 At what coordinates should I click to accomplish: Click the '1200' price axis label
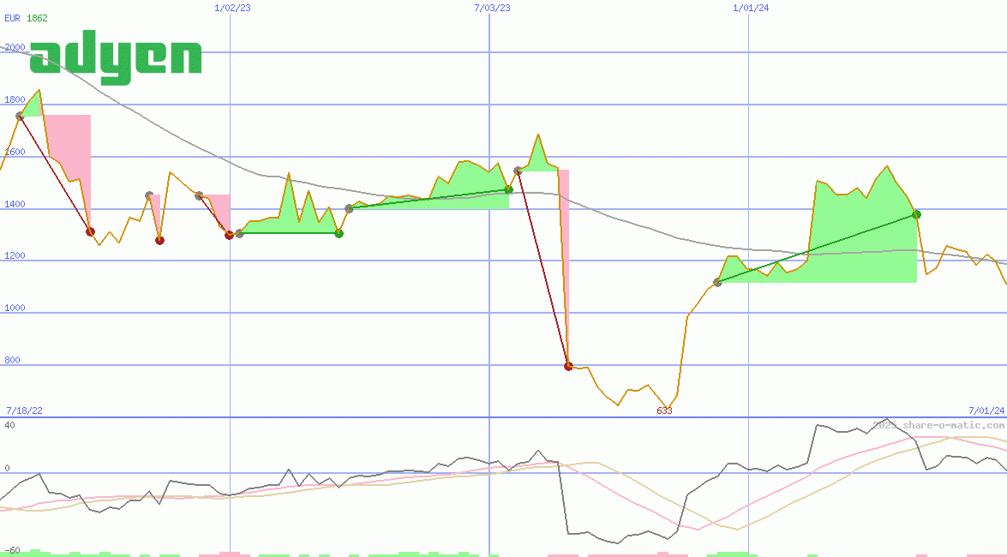pos(15,255)
